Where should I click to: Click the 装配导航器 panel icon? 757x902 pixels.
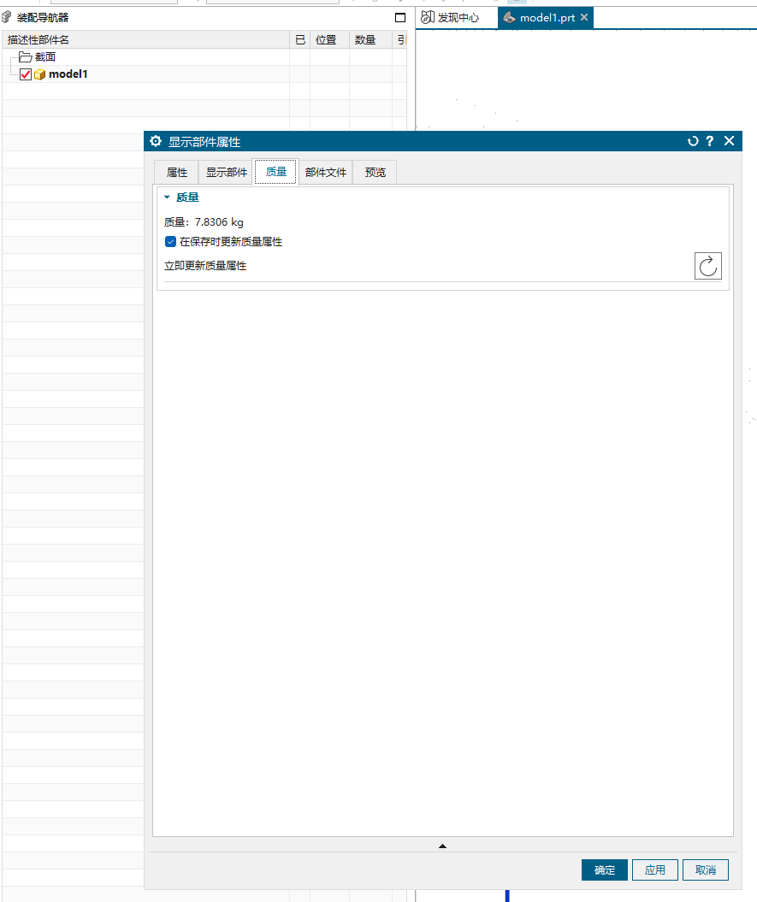click(x=8, y=17)
